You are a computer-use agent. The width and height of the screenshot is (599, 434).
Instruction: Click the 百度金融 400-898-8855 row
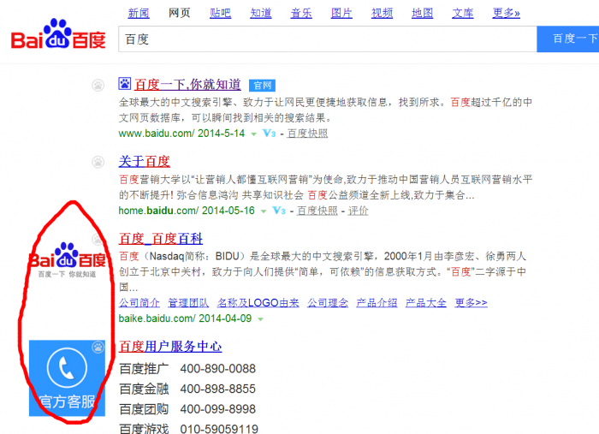pyautogui.click(x=187, y=389)
